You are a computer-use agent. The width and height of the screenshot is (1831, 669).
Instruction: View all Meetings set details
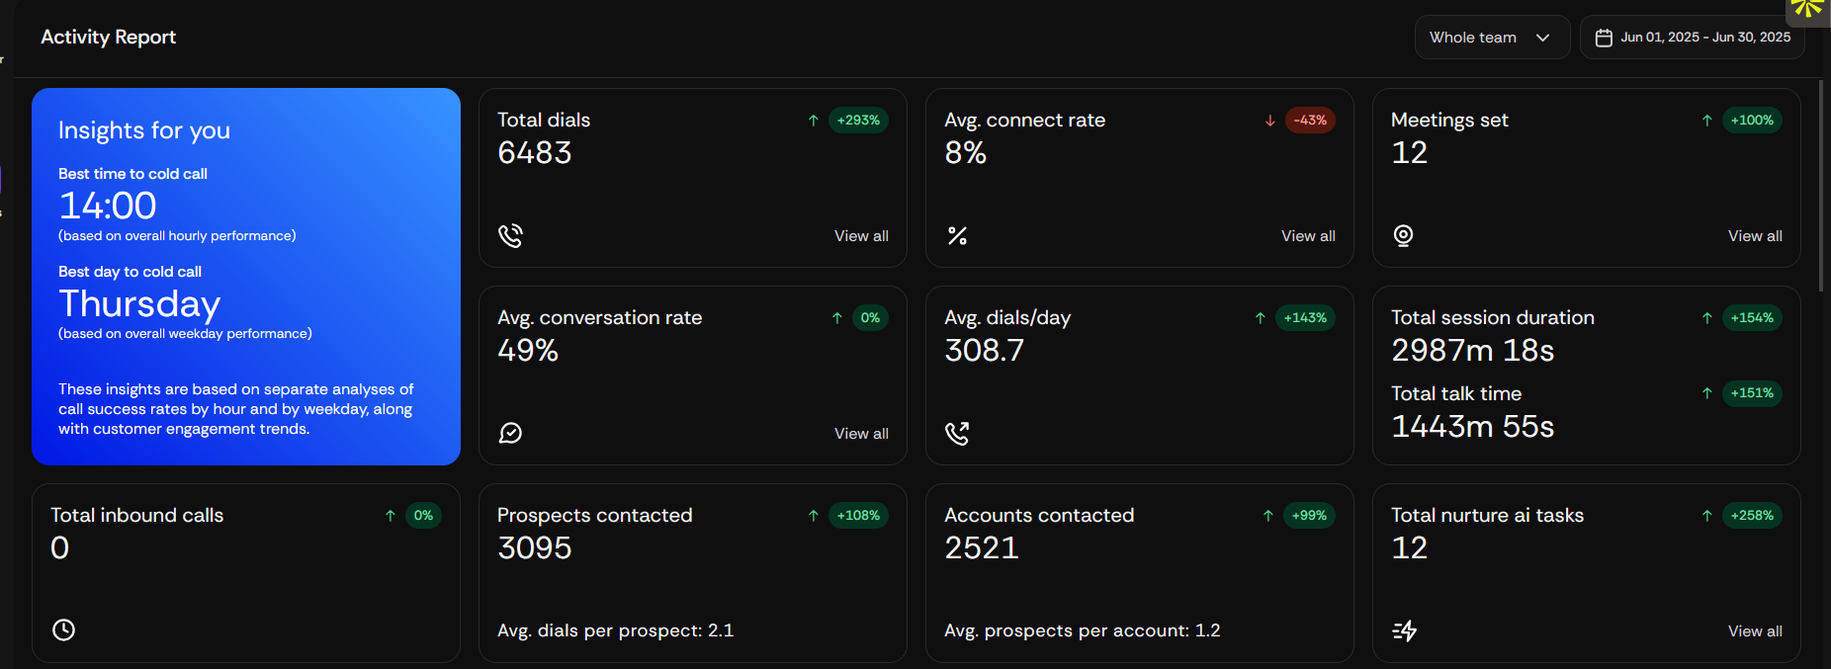(x=1755, y=236)
